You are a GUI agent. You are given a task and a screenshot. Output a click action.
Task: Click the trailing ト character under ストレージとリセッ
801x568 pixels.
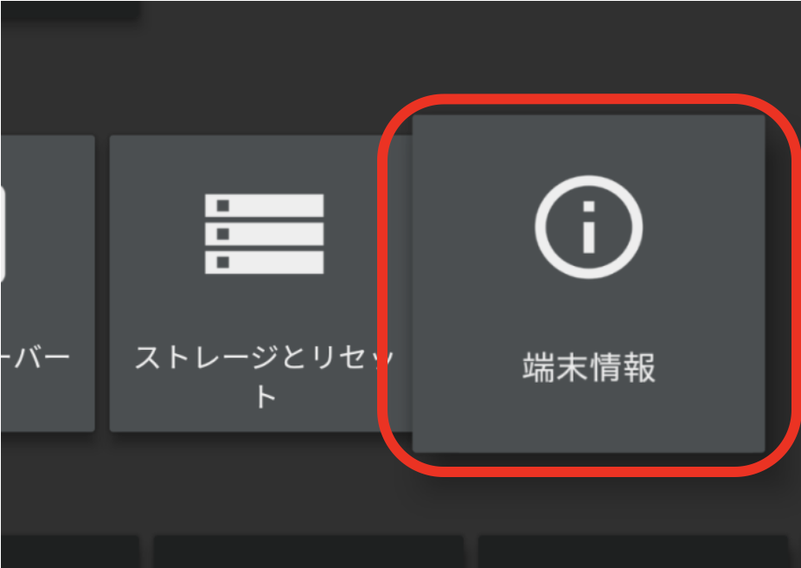tap(266, 397)
